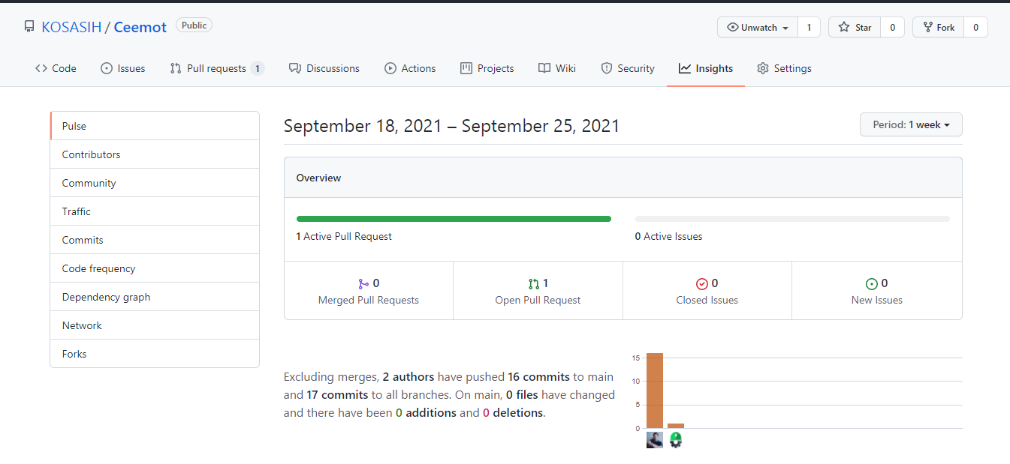Click the KOSASIH owner link
Screen dimensions: 1010x464
tap(71, 27)
